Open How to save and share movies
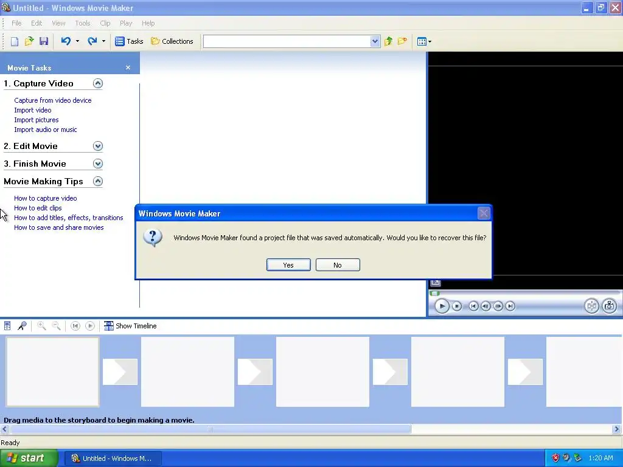623x467 pixels. pos(59,227)
